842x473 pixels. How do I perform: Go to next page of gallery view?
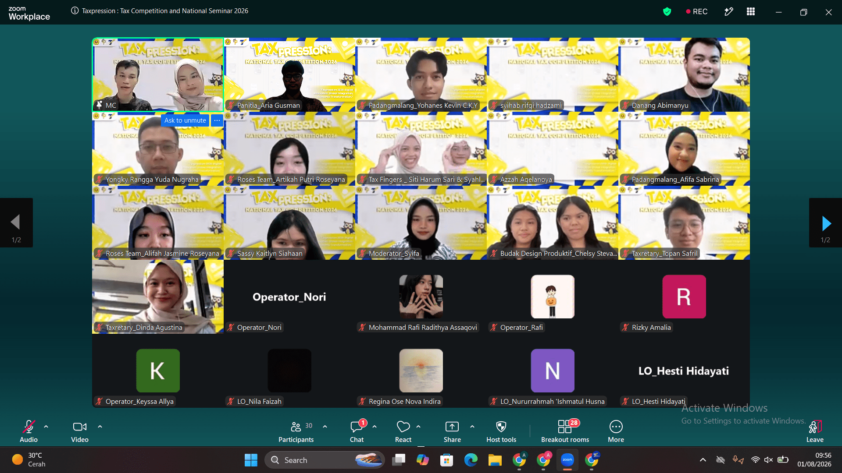tap(826, 223)
